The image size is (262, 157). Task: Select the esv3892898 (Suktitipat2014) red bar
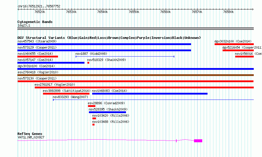pyautogui.click(x=66, y=94)
